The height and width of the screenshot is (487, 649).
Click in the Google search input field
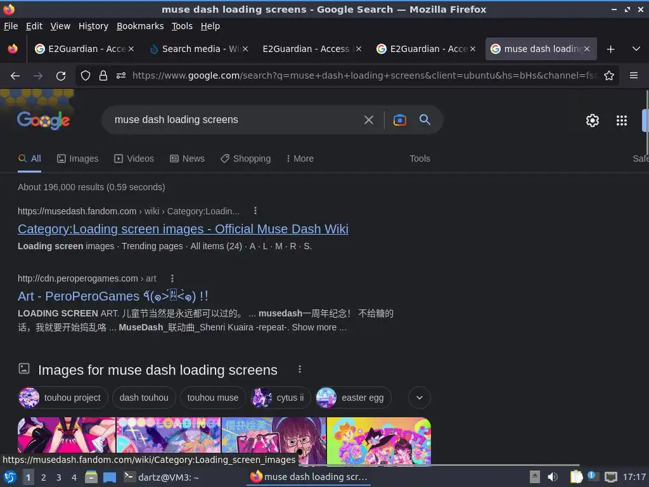[236, 120]
